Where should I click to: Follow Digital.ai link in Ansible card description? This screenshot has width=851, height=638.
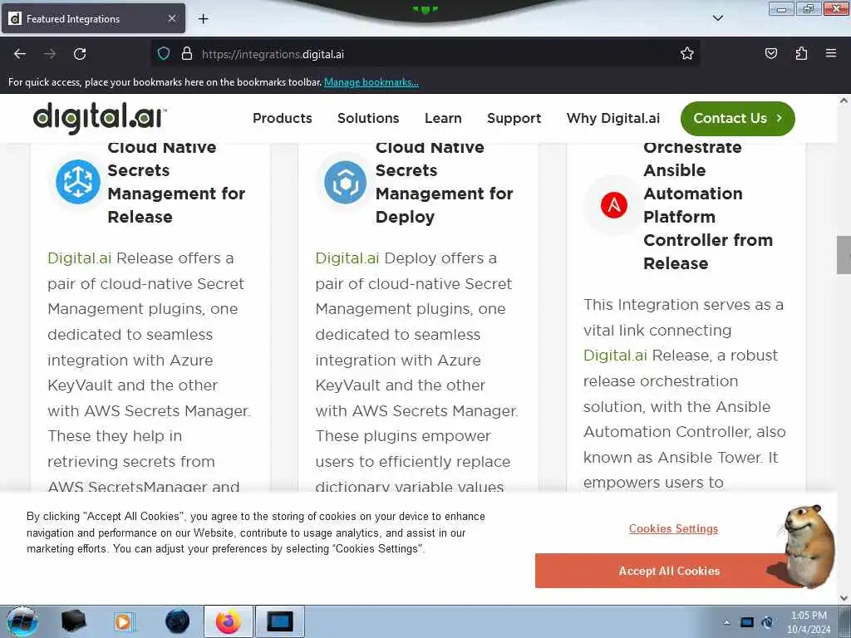615,356
